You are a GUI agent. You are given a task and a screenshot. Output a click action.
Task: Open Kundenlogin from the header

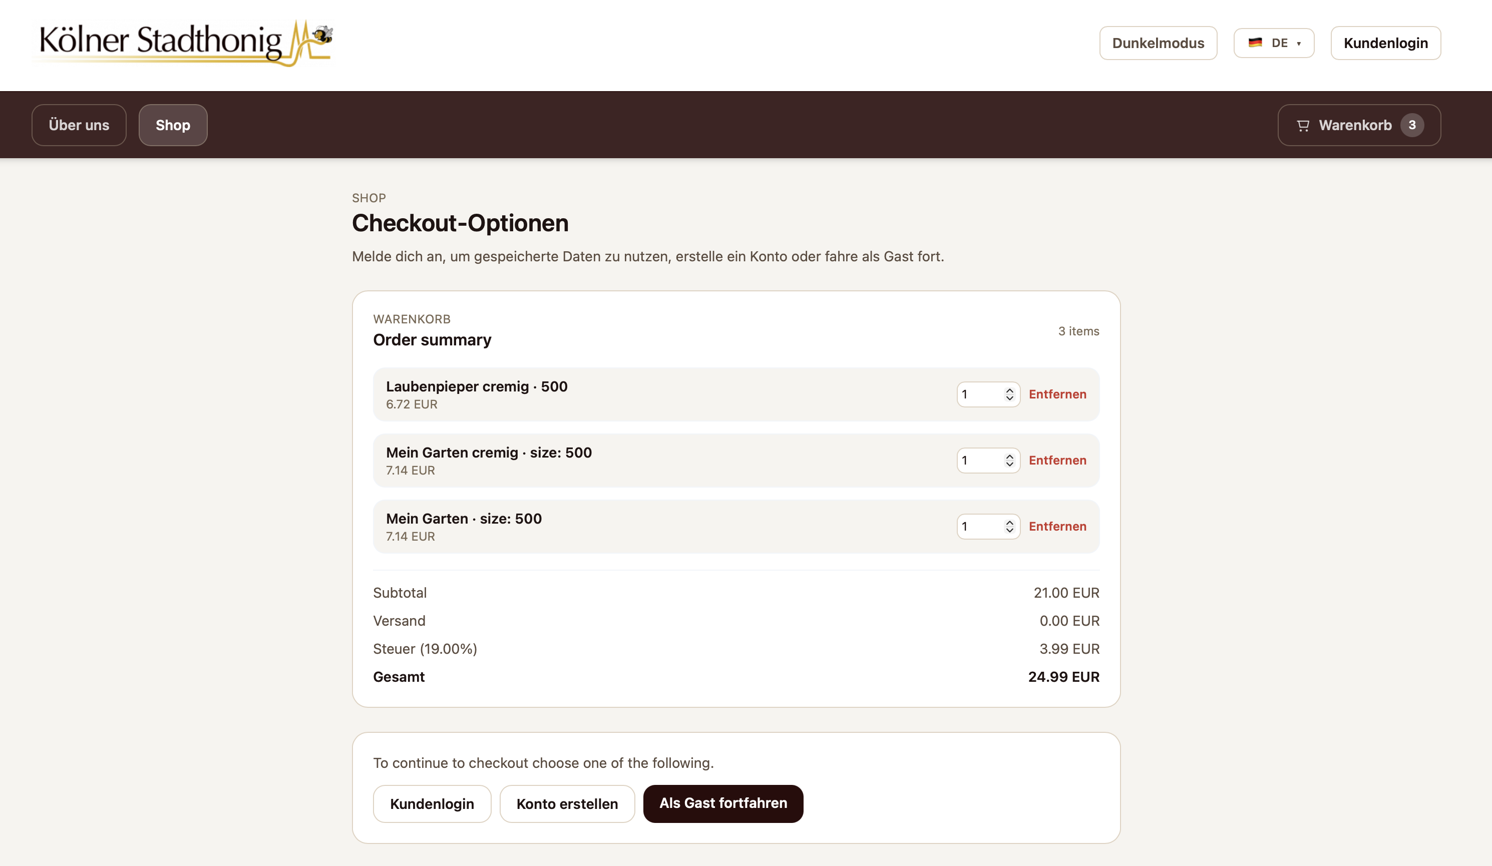[x=1385, y=43]
